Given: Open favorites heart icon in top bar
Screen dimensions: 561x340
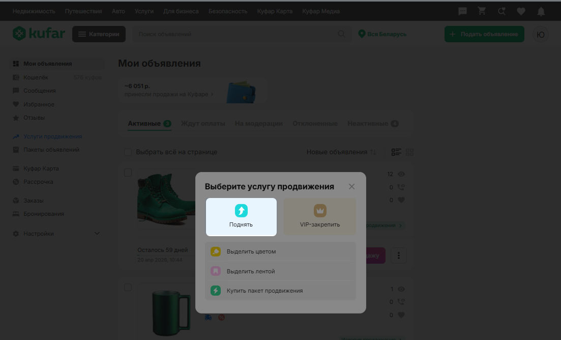Looking at the screenshot, I should pyautogui.click(x=521, y=12).
